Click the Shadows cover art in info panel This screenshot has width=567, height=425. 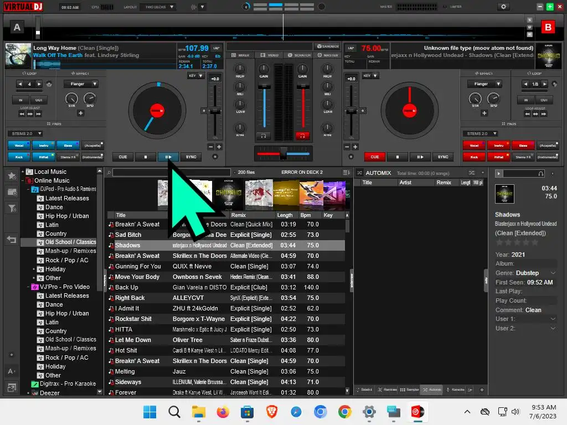504,194
